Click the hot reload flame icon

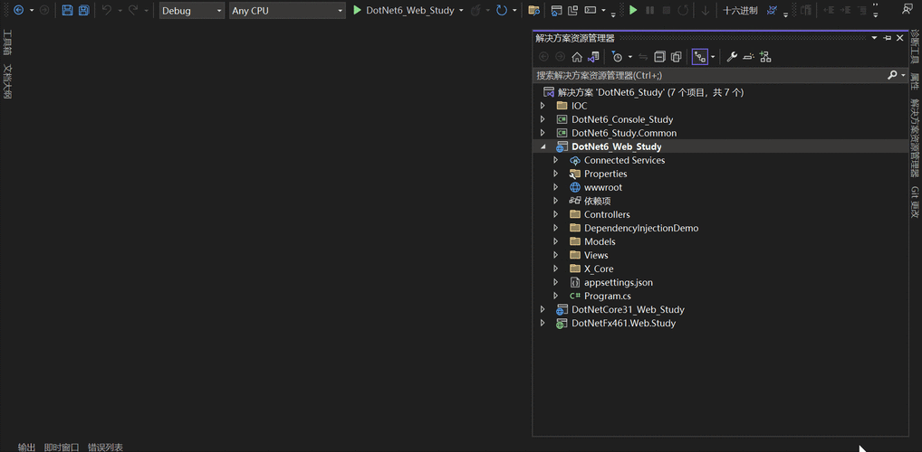tap(476, 10)
